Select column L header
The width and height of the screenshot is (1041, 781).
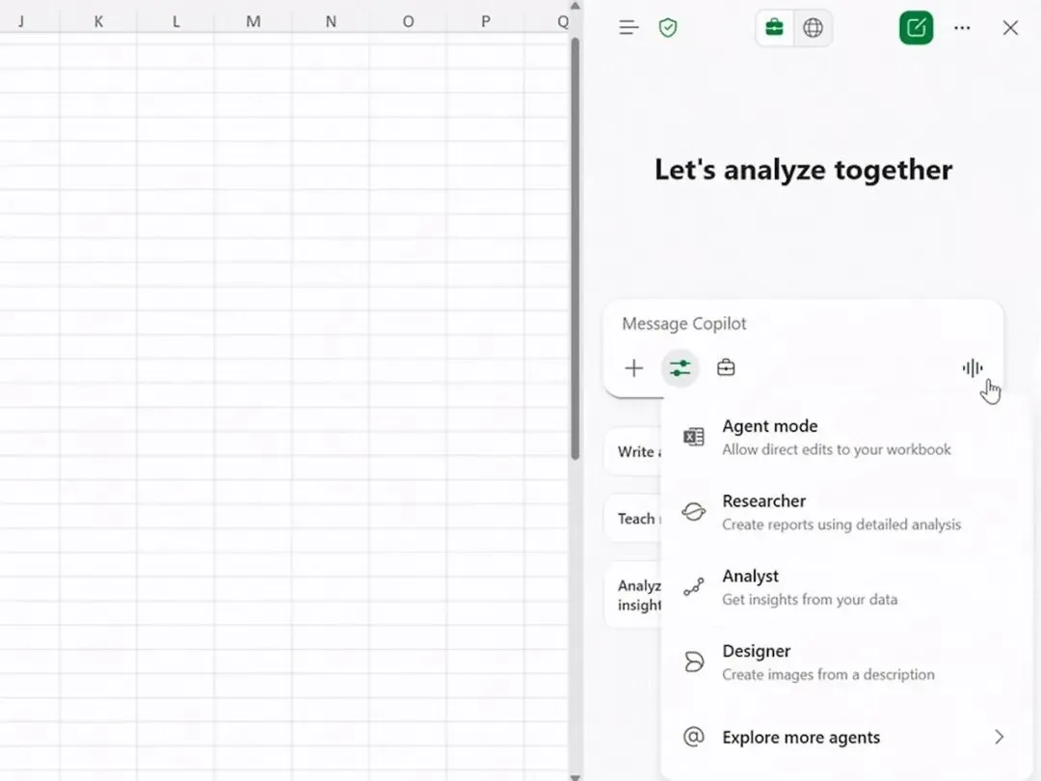(175, 21)
